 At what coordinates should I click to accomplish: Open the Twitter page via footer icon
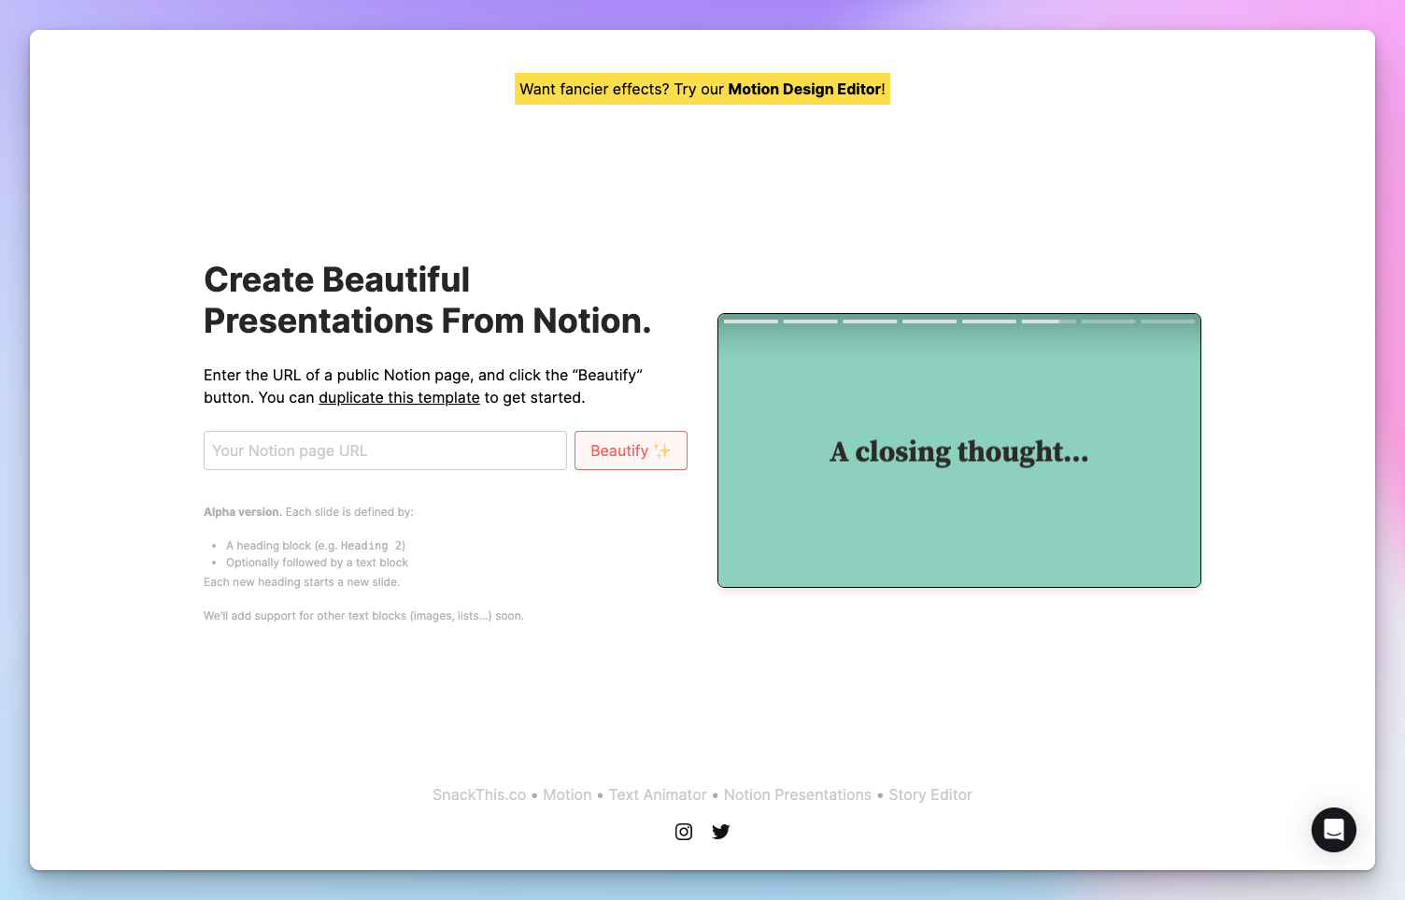pyautogui.click(x=720, y=831)
